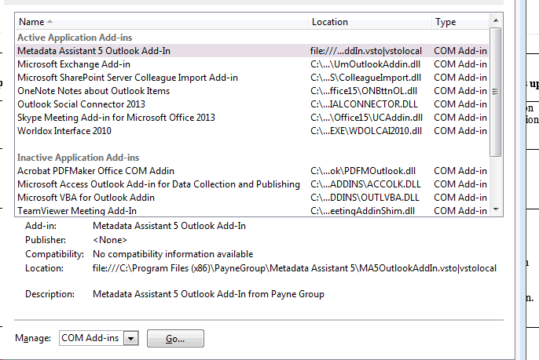Select Microsoft Access Outlook Add-in for Data Collection
This screenshot has height=360, width=539.
click(158, 184)
